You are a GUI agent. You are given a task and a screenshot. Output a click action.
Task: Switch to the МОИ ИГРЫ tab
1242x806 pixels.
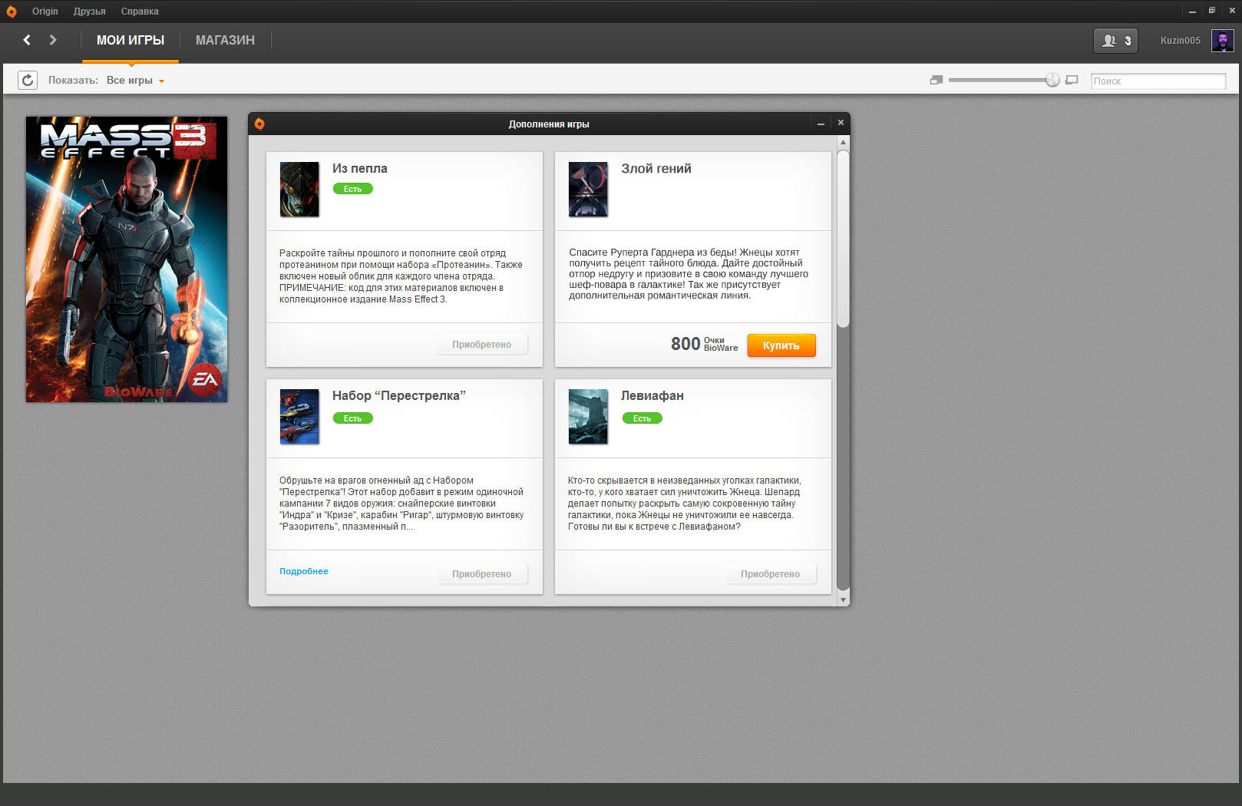[130, 40]
